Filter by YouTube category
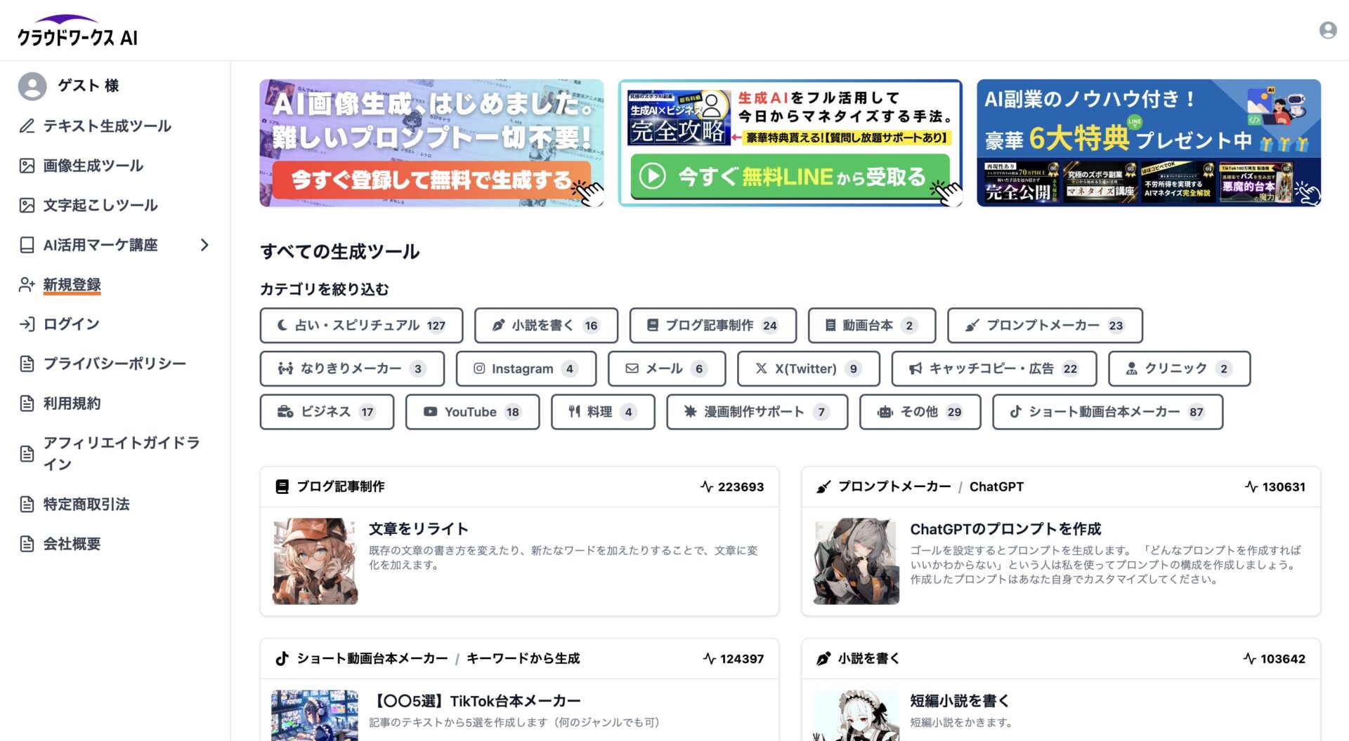This screenshot has height=741, width=1349. (x=472, y=413)
